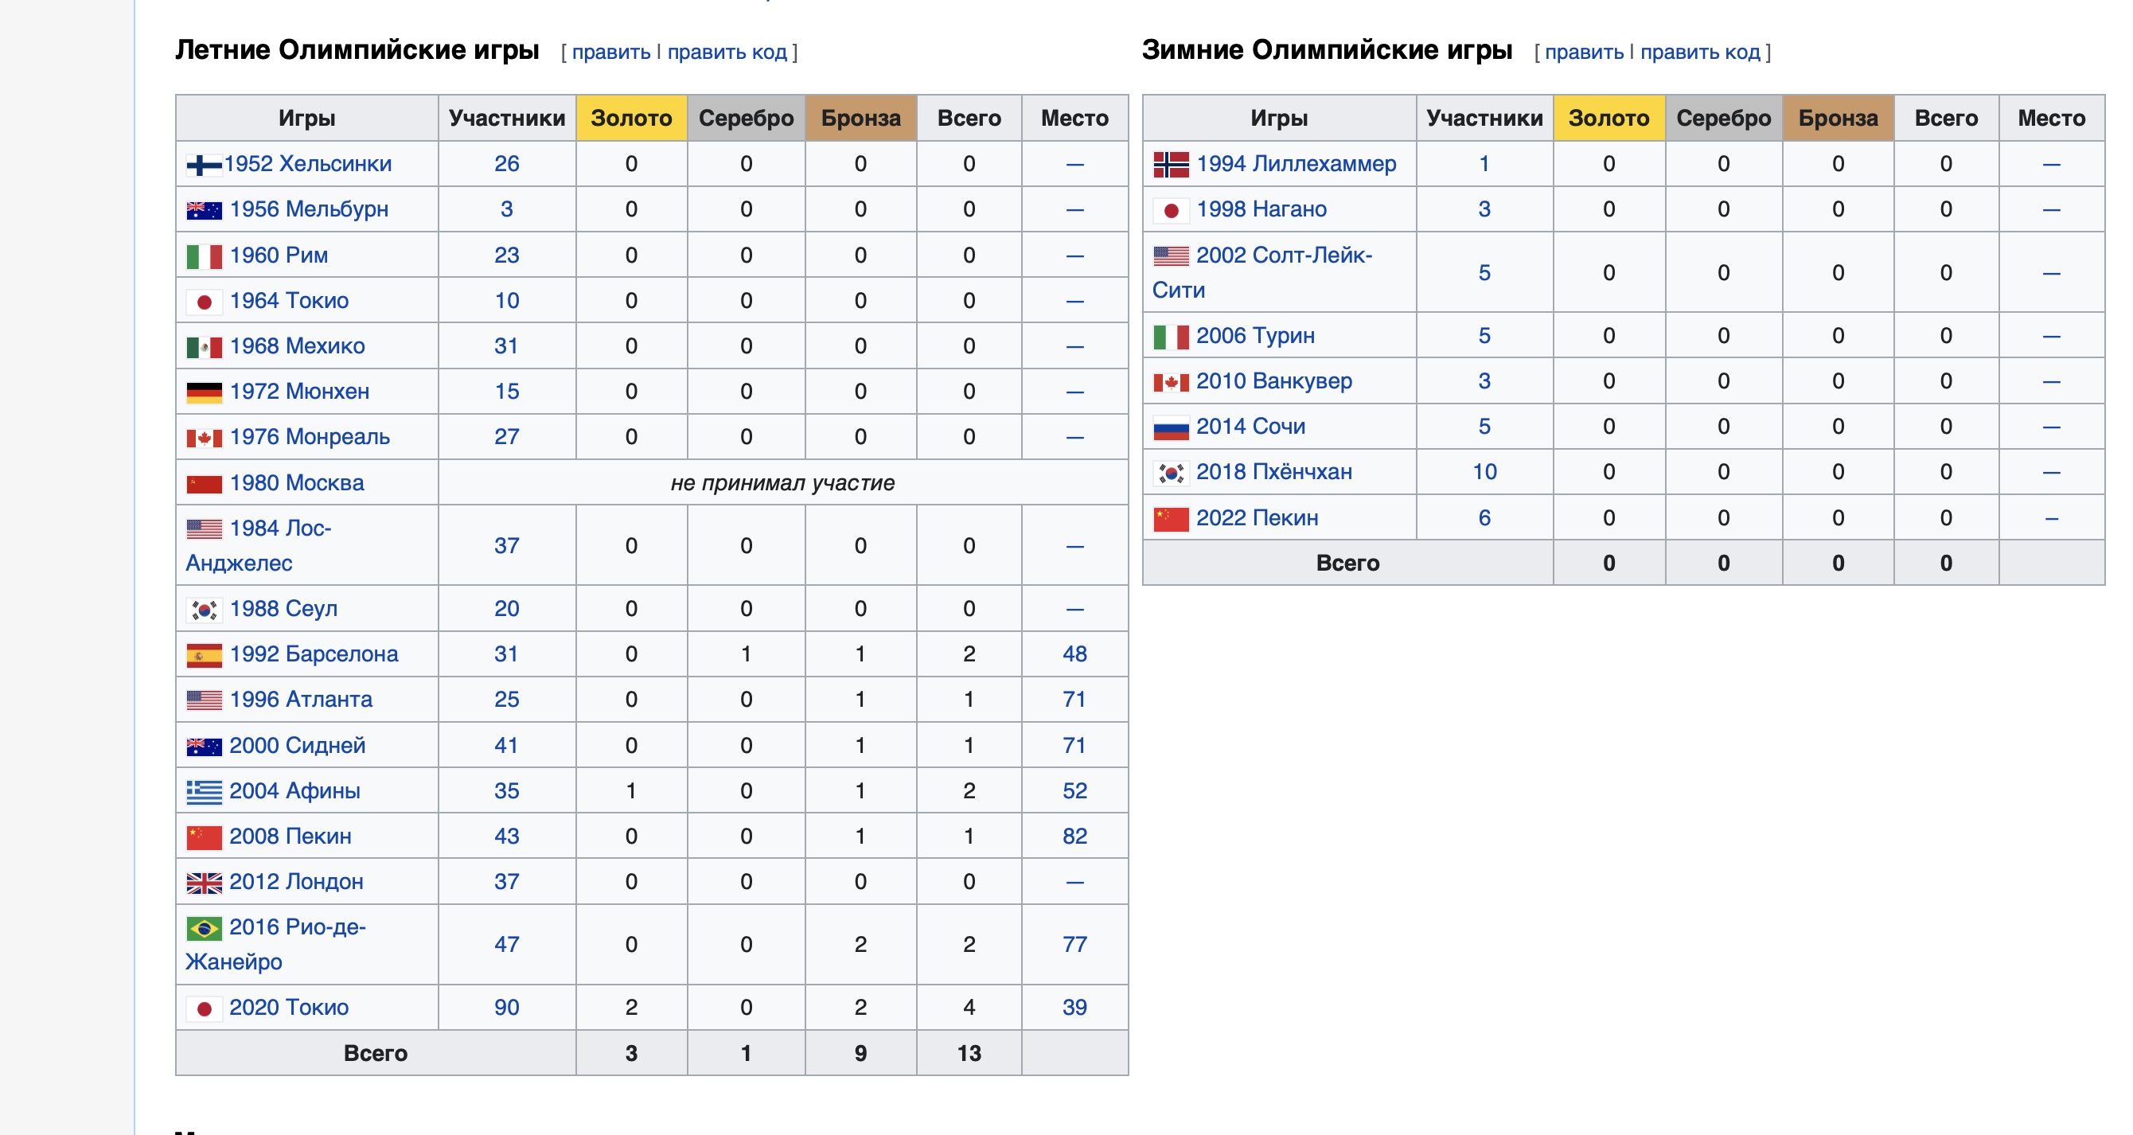Click the China flag beside 2022 Пекин
The image size is (2133, 1135).
[1171, 519]
